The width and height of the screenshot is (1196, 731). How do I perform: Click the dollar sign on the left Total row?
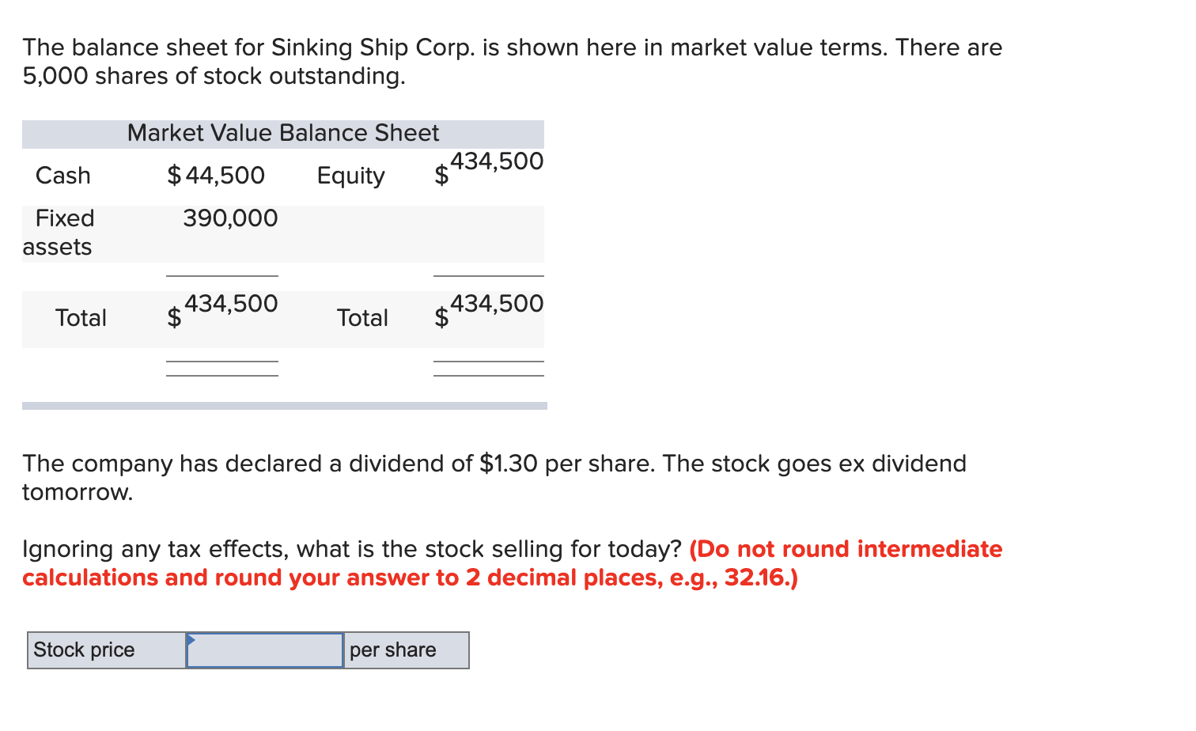(x=173, y=320)
